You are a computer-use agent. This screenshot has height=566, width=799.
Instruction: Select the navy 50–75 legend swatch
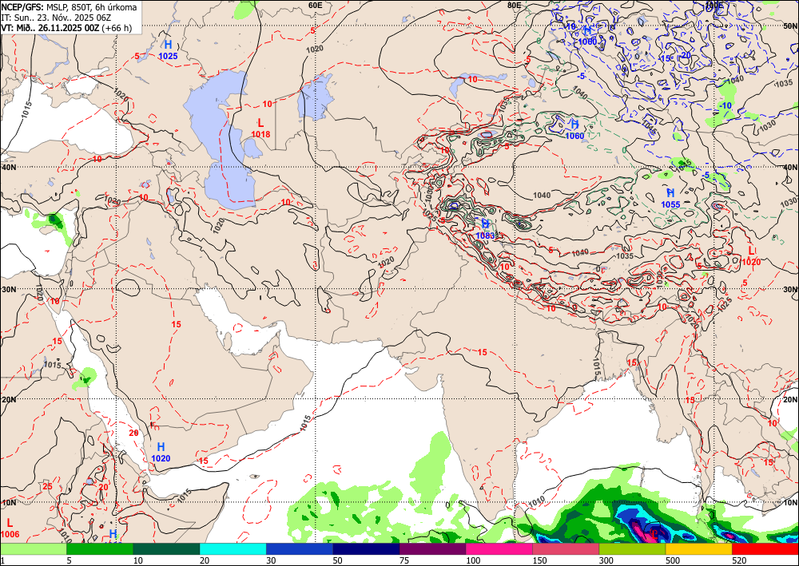coord(366,548)
